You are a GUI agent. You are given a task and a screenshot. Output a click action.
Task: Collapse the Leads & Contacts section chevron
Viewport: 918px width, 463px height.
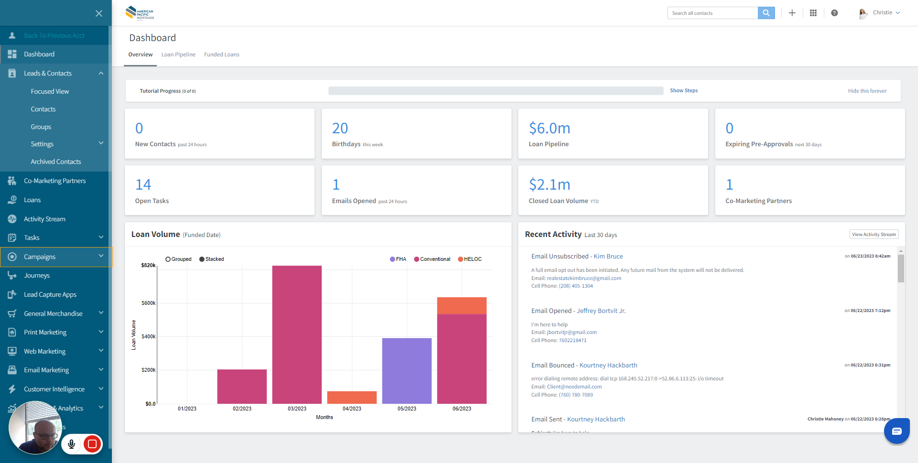click(101, 73)
